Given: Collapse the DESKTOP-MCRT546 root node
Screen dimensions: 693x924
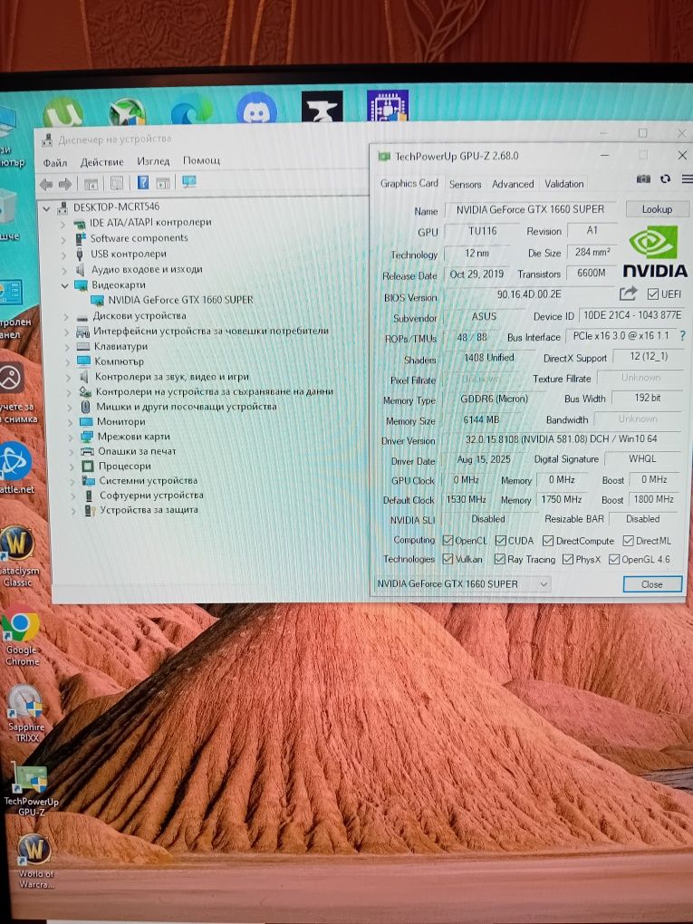Looking at the screenshot, I should click(x=46, y=208).
